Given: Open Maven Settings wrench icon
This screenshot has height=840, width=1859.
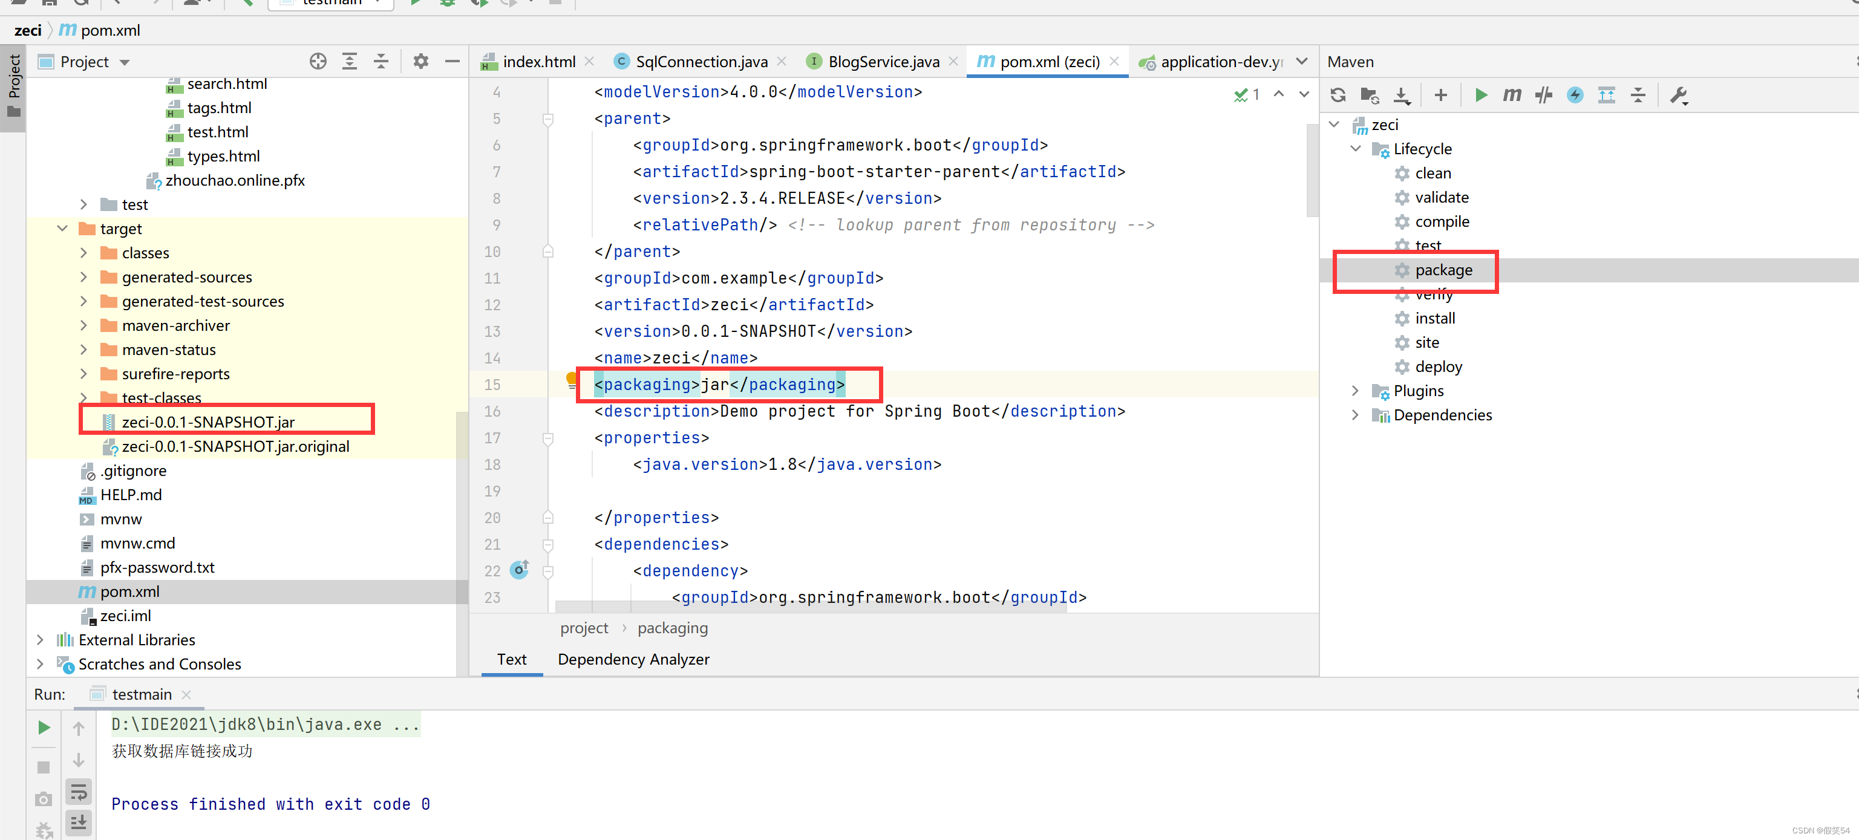Looking at the screenshot, I should 1679,96.
